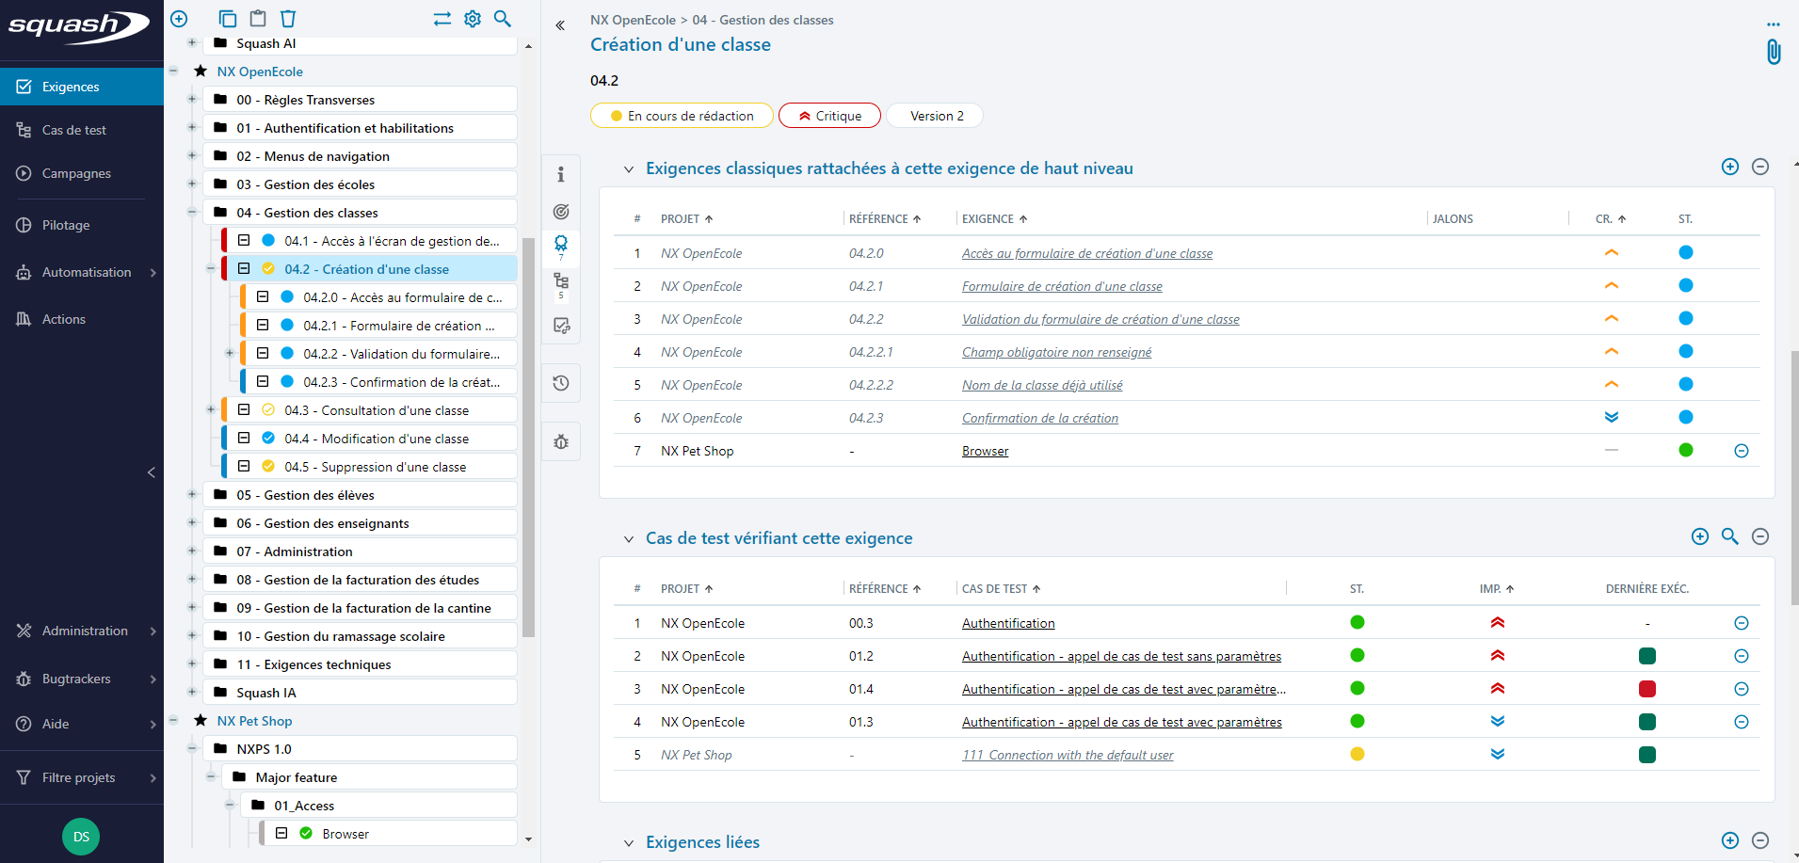Viewport: 1799px width, 863px height.
Task: Click the red last execution status square
Action: click(1646, 689)
